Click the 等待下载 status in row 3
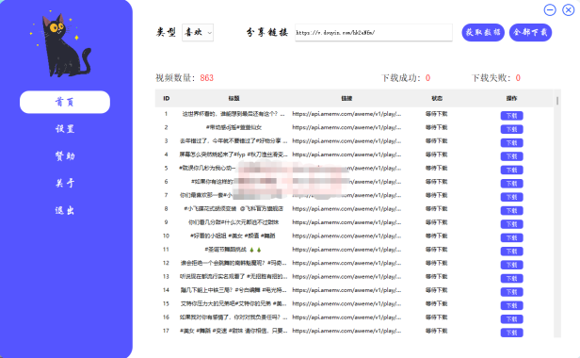This screenshot has height=358, width=580. coord(437,140)
